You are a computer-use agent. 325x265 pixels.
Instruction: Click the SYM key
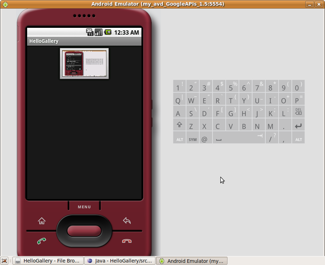(x=193, y=137)
